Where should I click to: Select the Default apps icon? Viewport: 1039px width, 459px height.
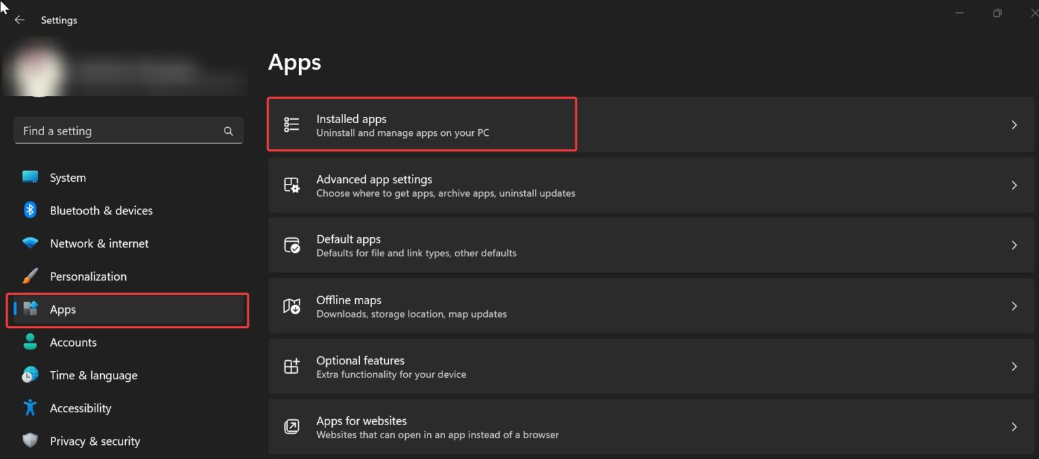point(291,245)
